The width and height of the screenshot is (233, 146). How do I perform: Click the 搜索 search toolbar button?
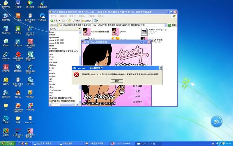pos(77,20)
